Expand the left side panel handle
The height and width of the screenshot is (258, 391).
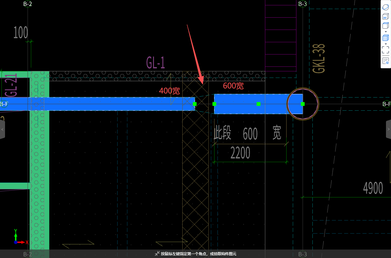coord(3,129)
